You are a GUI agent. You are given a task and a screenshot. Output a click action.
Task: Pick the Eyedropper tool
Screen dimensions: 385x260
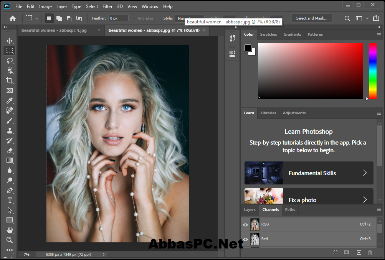click(10, 100)
